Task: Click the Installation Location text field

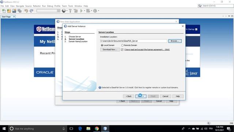Action: pos(133,41)
